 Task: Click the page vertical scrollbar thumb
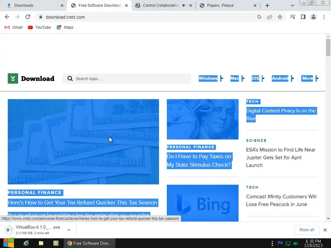(x=328, y=48)
